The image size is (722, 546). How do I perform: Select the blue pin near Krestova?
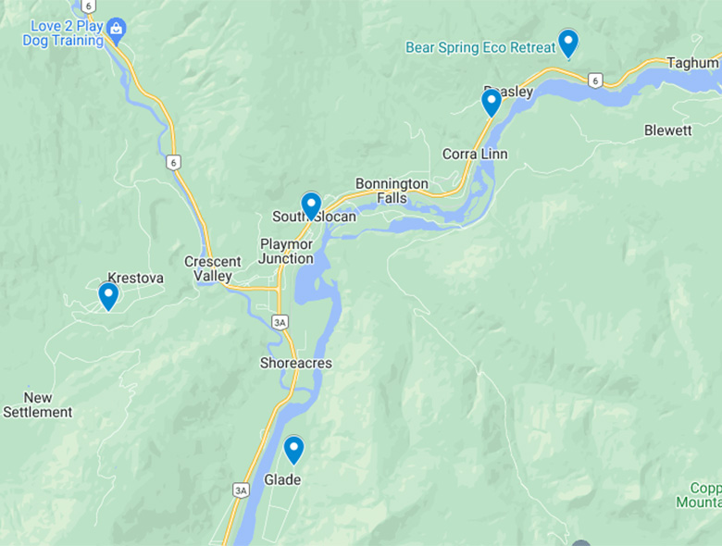(x=108, y=296)
